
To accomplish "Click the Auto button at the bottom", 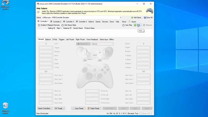I will point(123,109).
